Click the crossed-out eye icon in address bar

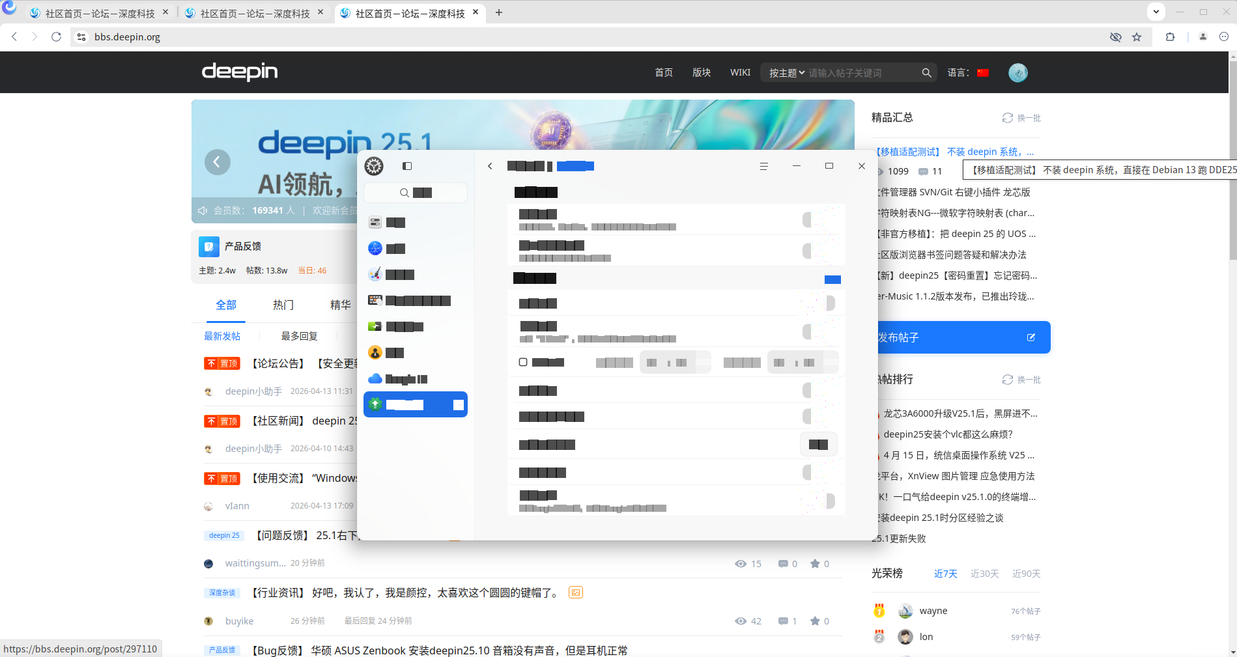tap(1116, 37)
